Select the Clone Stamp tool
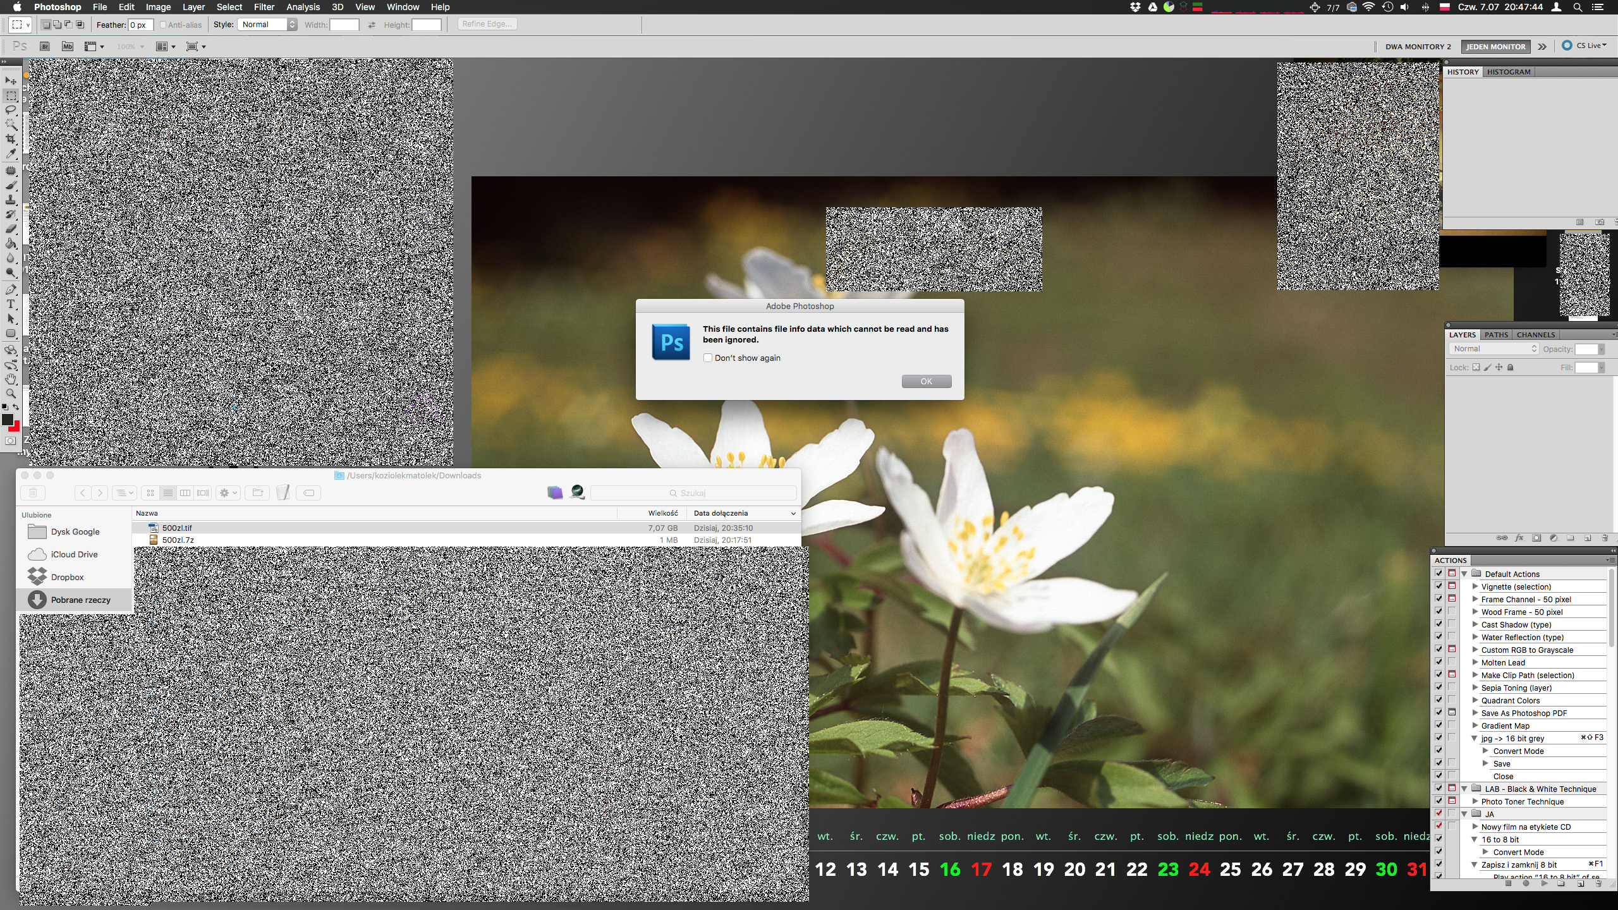The image size is (1618, 910). point(11,200)
